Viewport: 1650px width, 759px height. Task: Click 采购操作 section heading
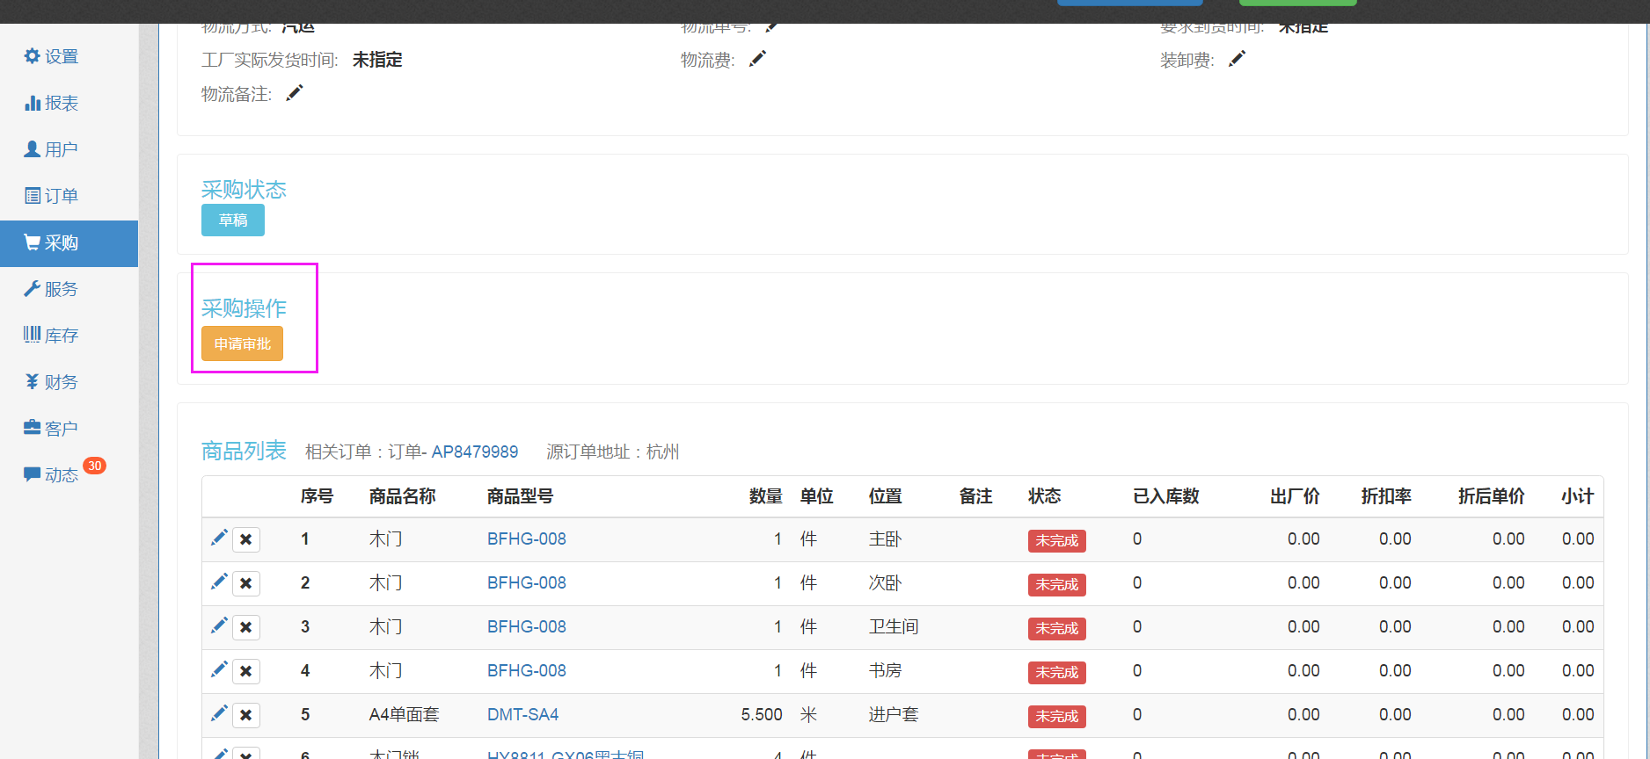click(244, 308)
